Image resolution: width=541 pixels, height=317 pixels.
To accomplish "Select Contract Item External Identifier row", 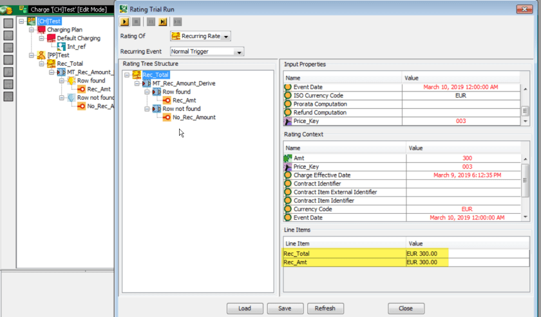I will [x=402, y=192].
